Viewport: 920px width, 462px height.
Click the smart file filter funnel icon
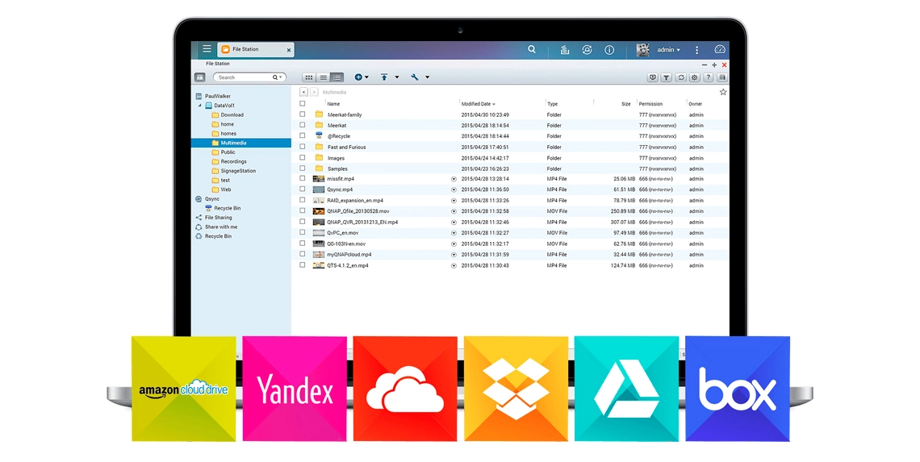[x=667, y=77]
